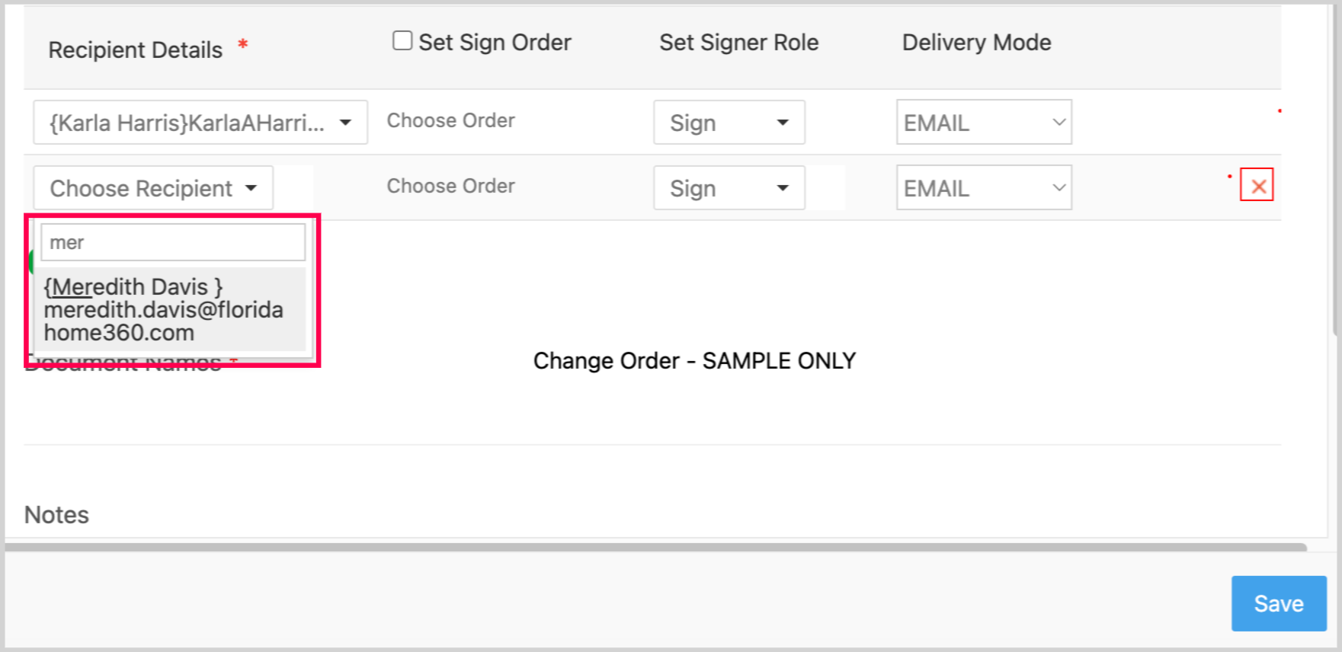Click the Notes label
This screenshot has height=652, width=1342.
[x=57, y=515]
